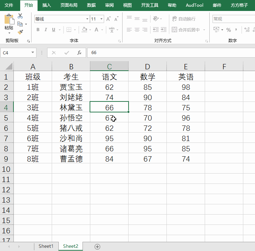255x251 pixels.
Task: Select cell containing 贾宝玉
Action: point(71,87)
